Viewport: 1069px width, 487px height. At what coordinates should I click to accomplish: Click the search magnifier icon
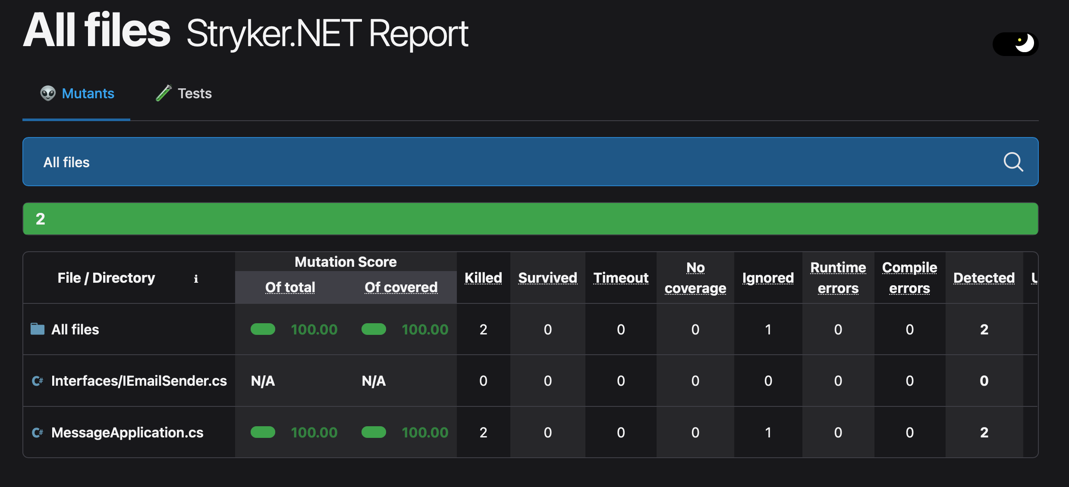point(1013,162)
